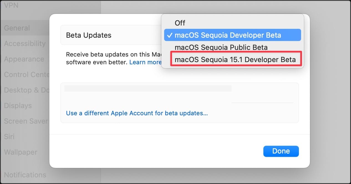Use a different Apple Account for beta updates
The image size is (351, 184).
pos(137,113)
